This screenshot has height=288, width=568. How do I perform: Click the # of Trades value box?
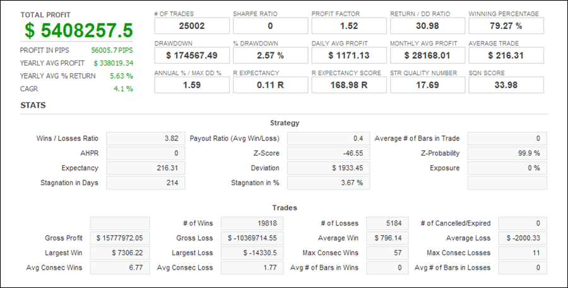coord(192,26)
